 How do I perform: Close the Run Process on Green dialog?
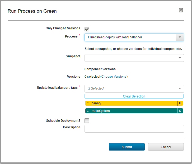[x=181, y=10]
